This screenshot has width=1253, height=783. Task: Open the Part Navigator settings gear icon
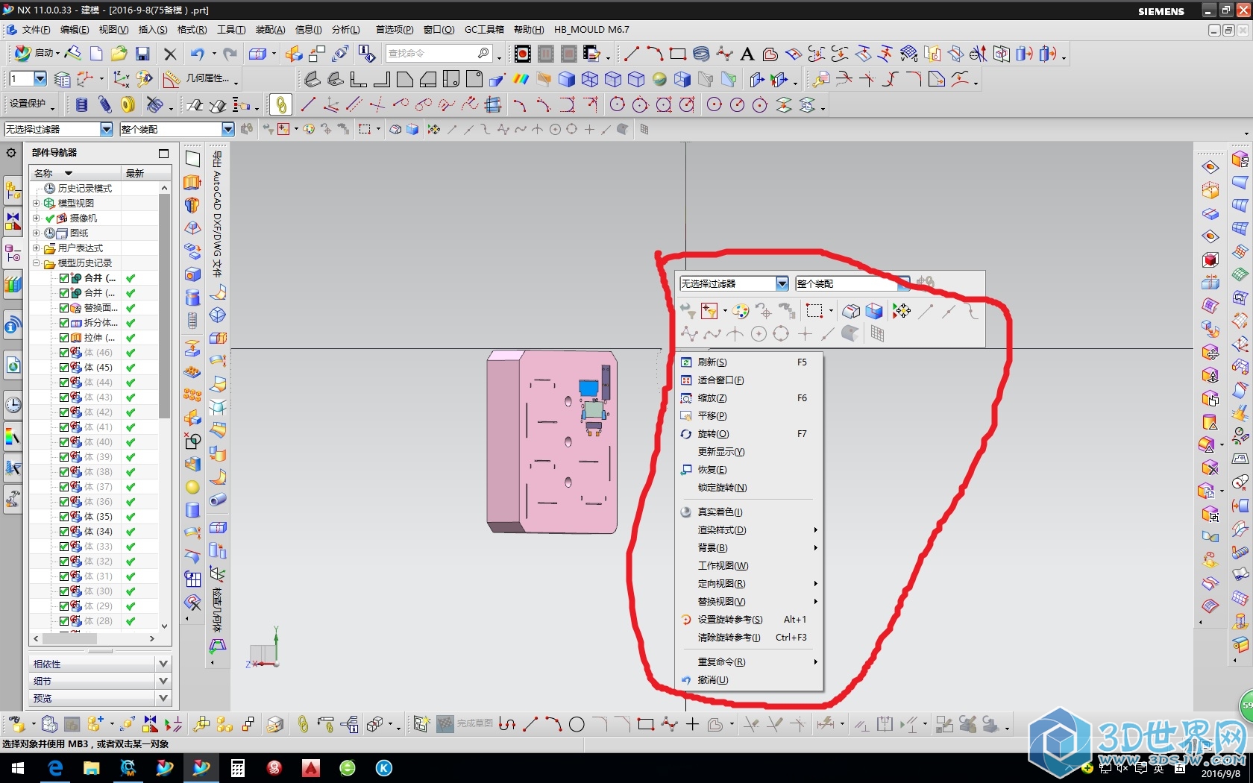11,152
